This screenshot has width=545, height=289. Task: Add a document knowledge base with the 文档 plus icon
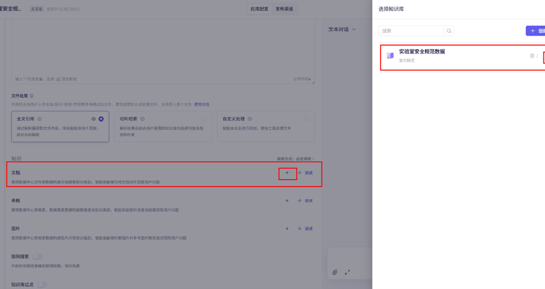pos(287,173)
